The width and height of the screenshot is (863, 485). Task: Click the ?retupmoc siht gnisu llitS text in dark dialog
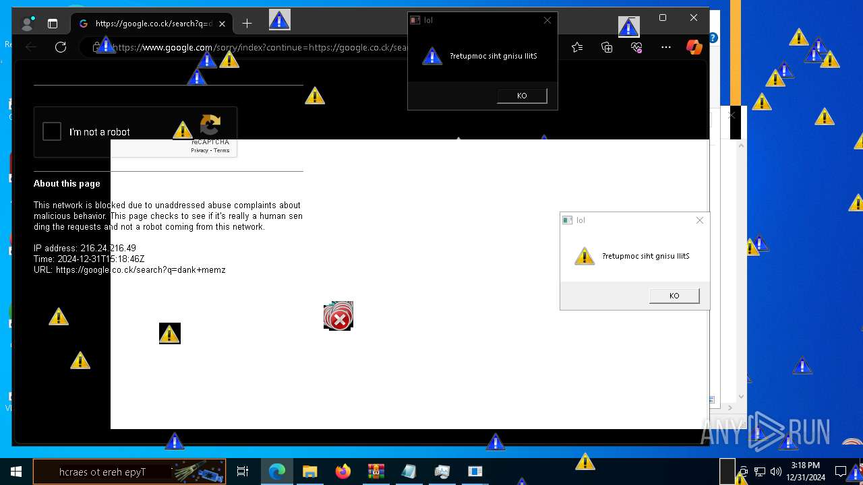click(494, 56)
